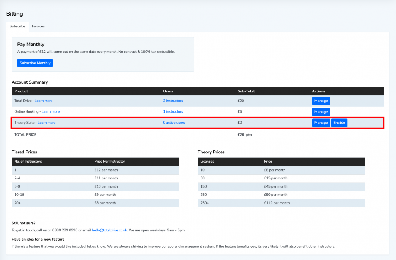Manage the Online Booking product
The height and width of the screenshot is (260, 396).
click(321, 112)
